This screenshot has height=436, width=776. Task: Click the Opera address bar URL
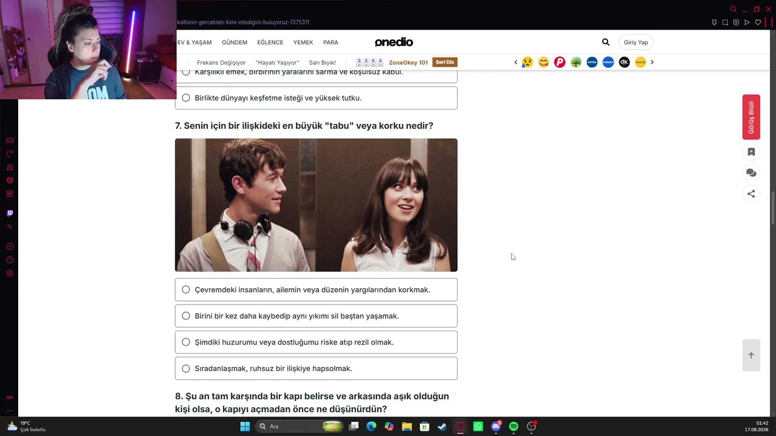pos(243,22)
